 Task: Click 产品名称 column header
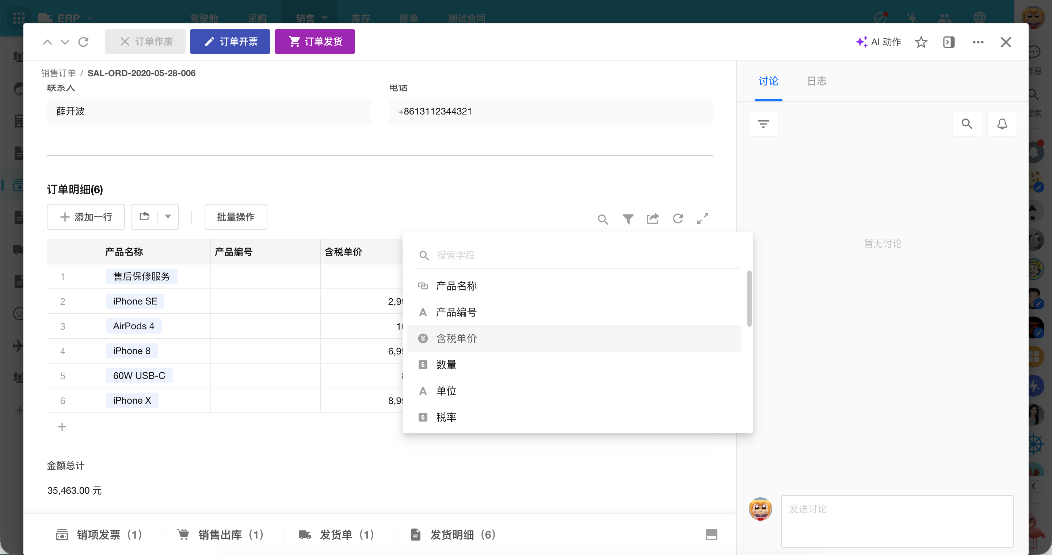124,252
